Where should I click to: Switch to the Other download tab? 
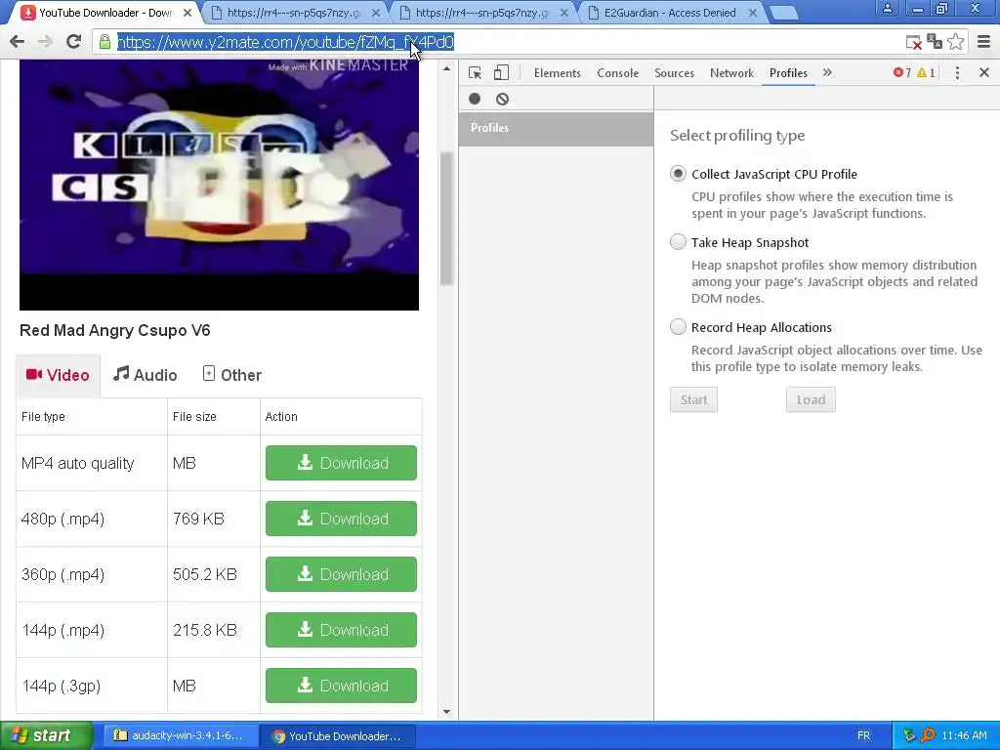tap(232, 375)
